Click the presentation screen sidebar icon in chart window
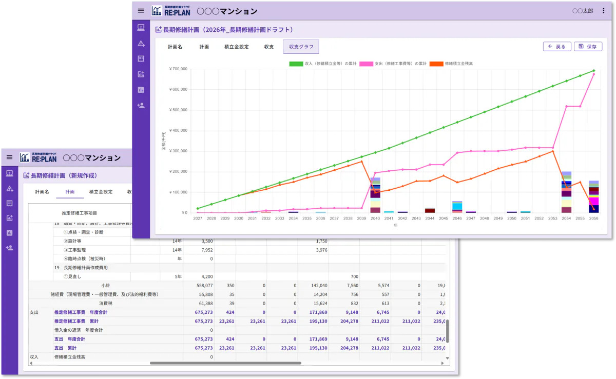 click(x=141, y=28)
